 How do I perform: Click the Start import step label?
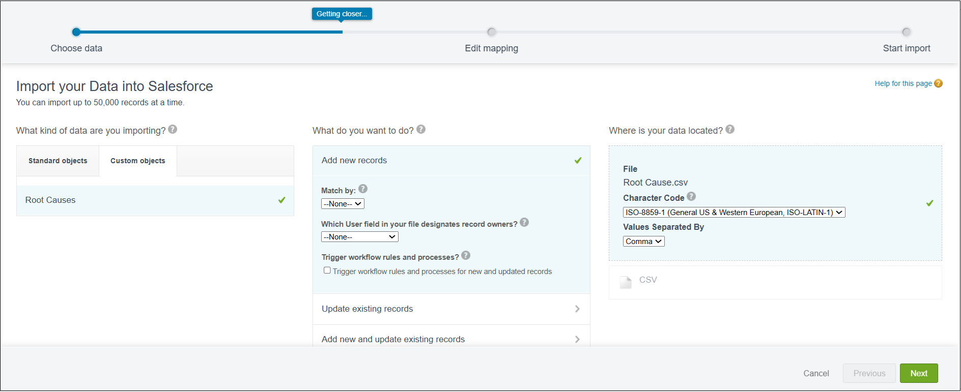pyautogui.click(x=907, y=48)
